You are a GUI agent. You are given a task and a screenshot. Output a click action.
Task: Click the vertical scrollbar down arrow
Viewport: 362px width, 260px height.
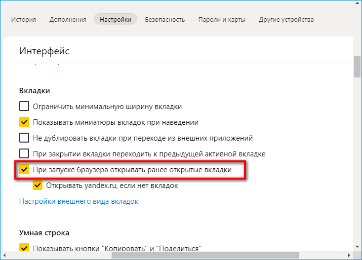[x=357, y=247]
